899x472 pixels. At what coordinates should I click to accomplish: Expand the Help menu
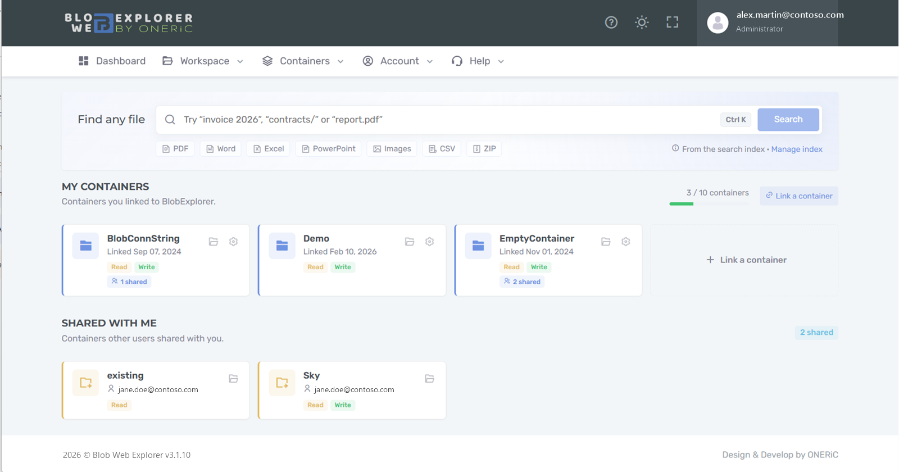[478, 61]
